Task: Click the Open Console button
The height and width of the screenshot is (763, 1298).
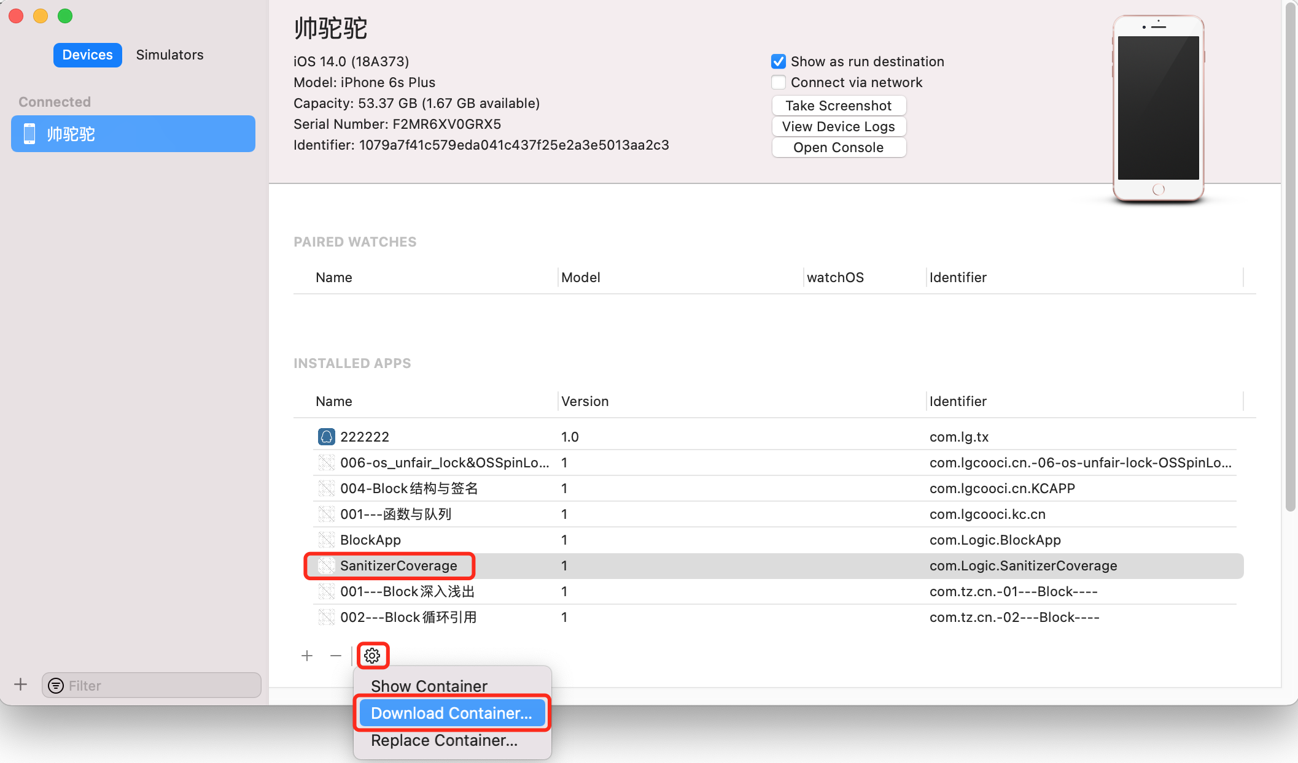Action: coord(839,147)
